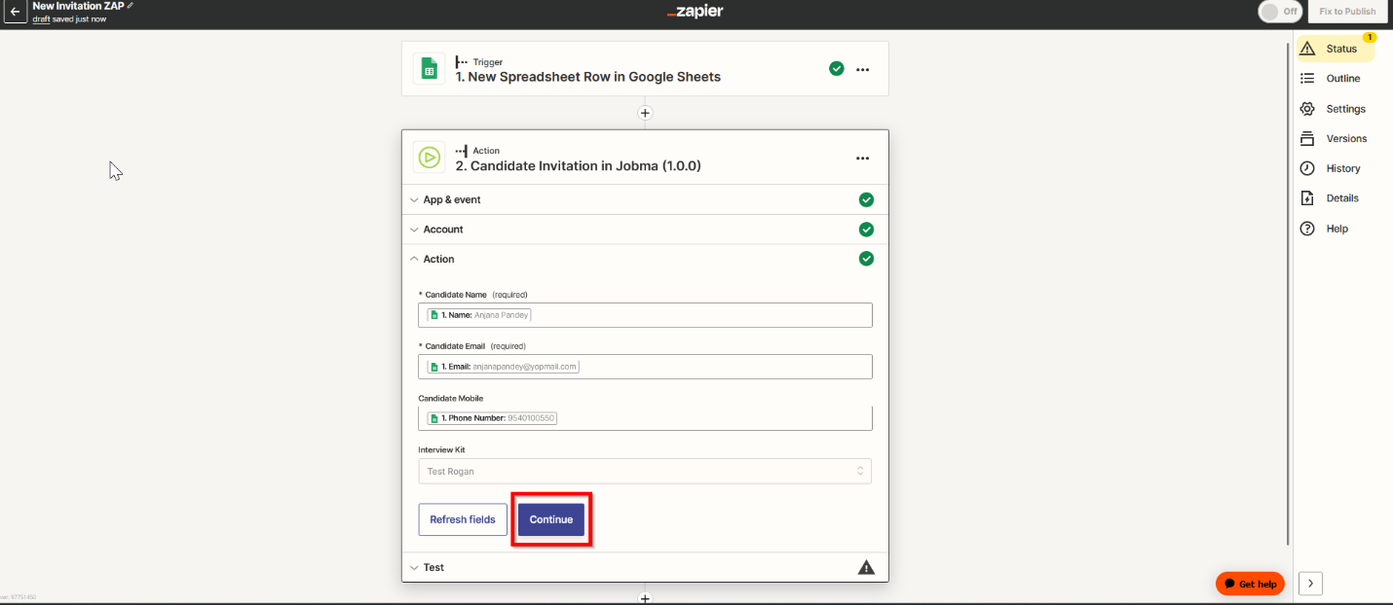Open the trigger step three-dot menu
1393x605 pixels.
coord(862,69)
